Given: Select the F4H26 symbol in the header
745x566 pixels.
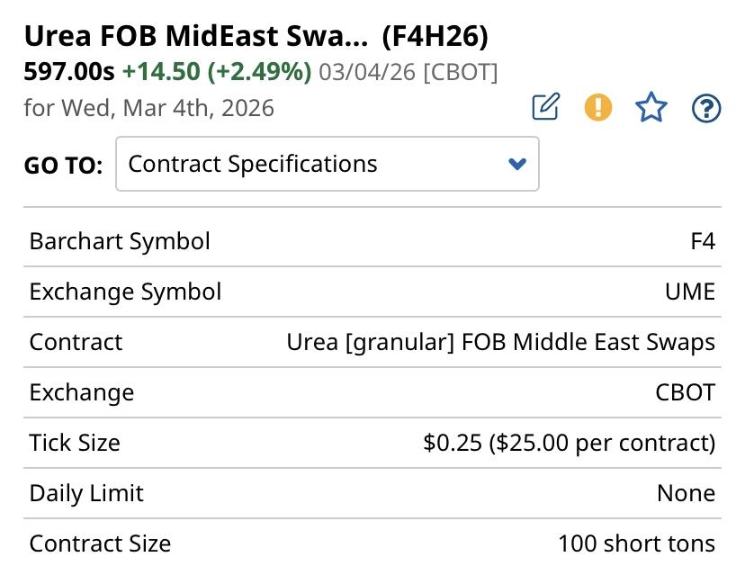Looking at the screenshot, I should pos(435,37).
